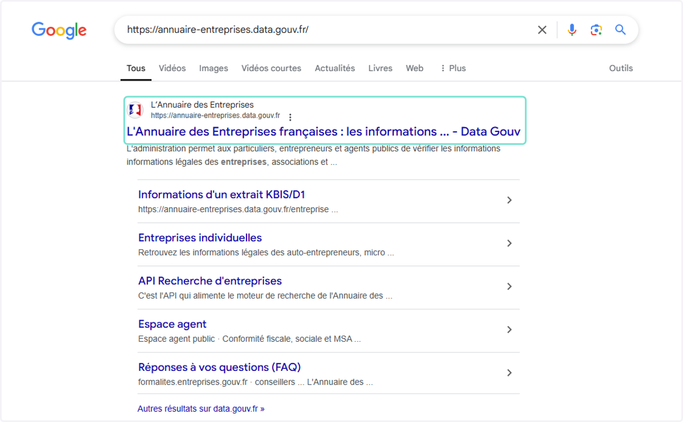Clear the search box with the X icon

click(542, 30)
